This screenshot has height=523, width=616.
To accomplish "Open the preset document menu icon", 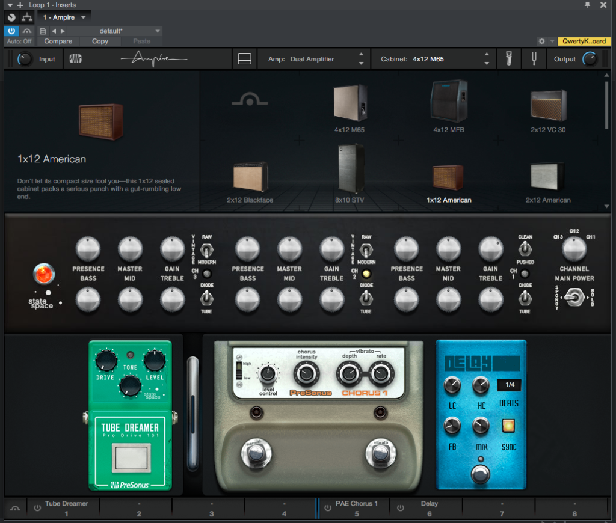I will point(43,31).
